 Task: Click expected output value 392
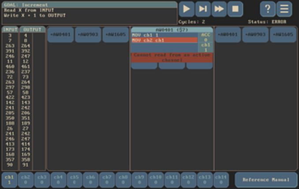[x=26, y=51]
